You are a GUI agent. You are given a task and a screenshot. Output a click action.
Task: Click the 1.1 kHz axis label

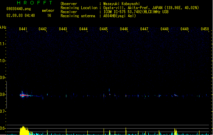pos(3,44)
